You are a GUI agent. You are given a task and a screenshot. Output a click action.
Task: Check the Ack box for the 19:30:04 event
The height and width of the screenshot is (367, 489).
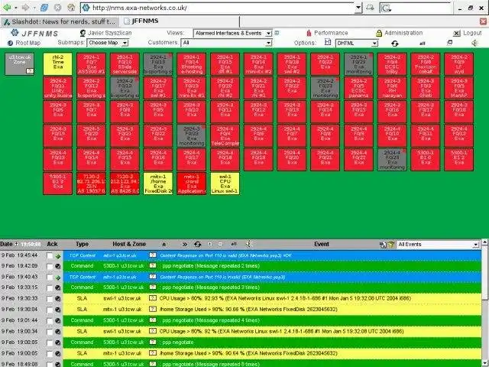coord(50,310)
